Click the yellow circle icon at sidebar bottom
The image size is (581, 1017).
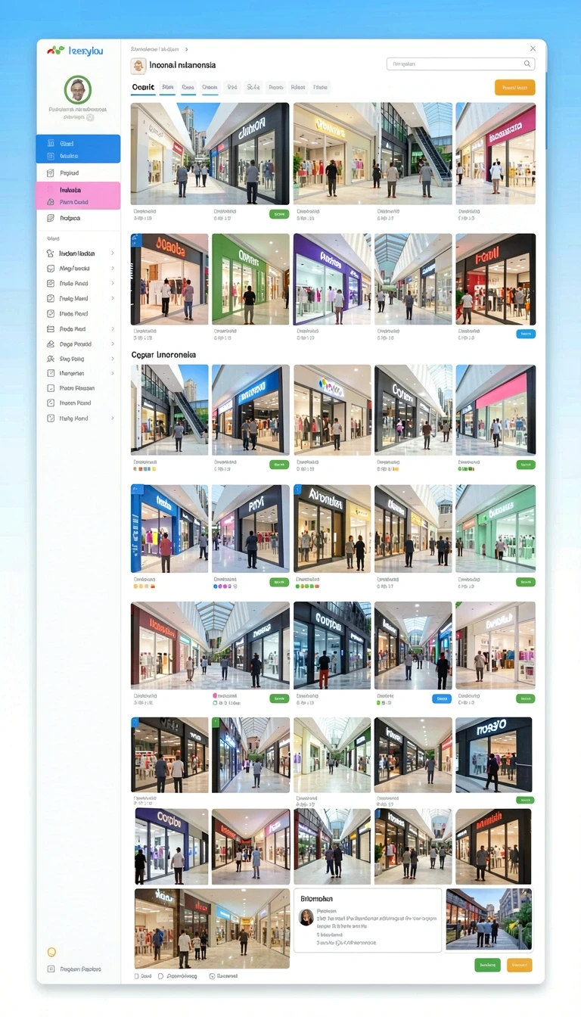pyautogui.click(x=51, y=952)
